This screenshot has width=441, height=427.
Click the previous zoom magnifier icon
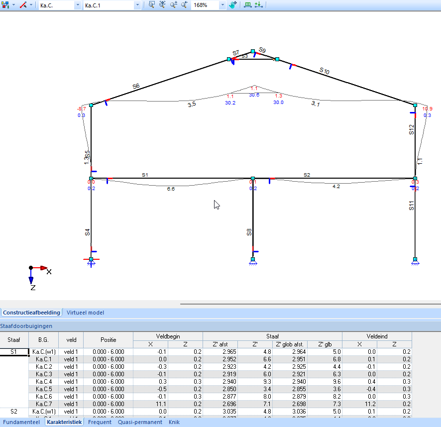[184, 5]
